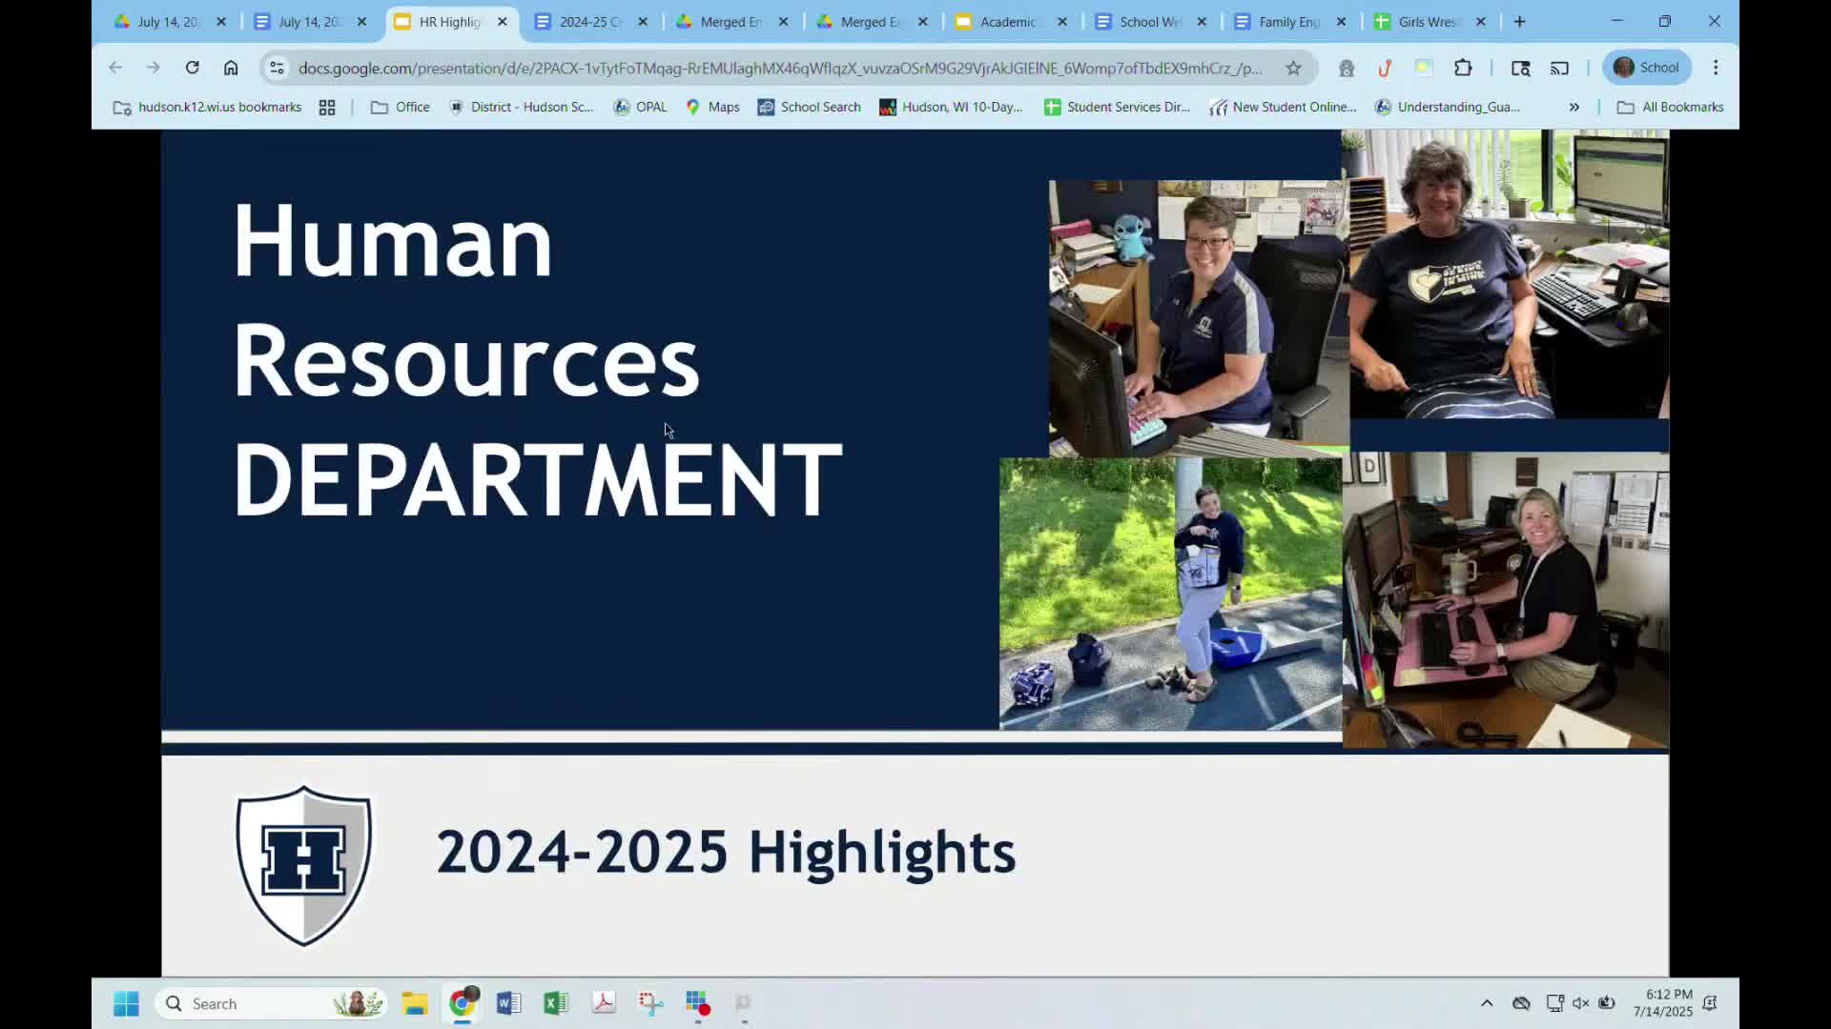Expand hidden bookmarks with the double chevron
The height and width of the screenshot is (1029, 1831).
[x=1574, y=108]
